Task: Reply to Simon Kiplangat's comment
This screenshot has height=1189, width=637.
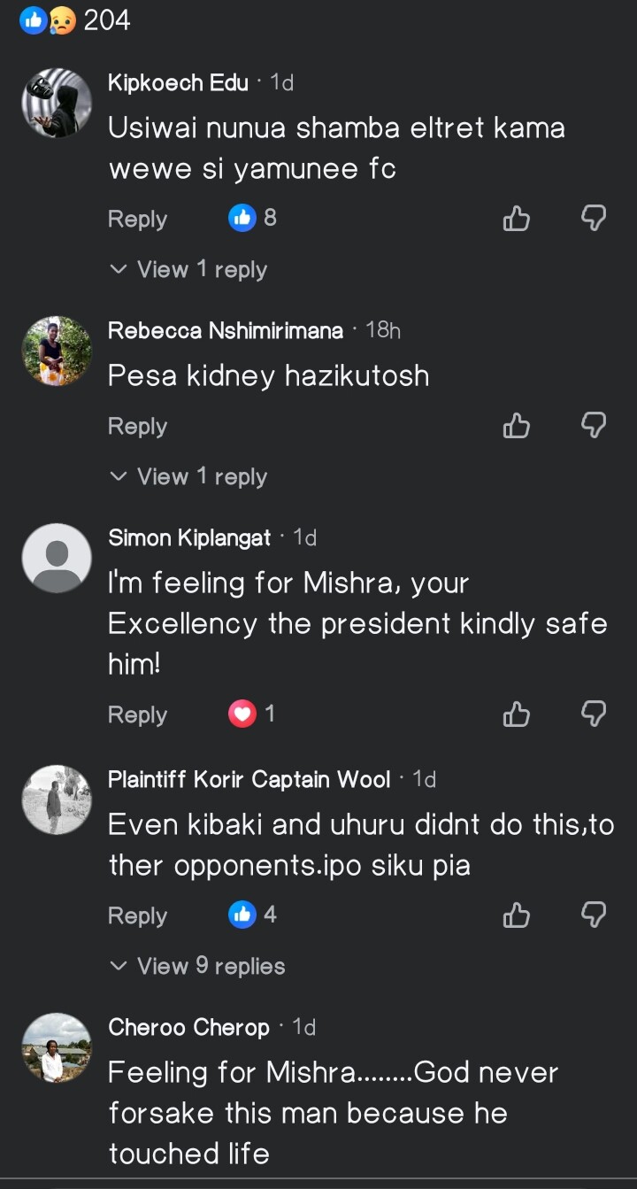Action: pos(137,714)
